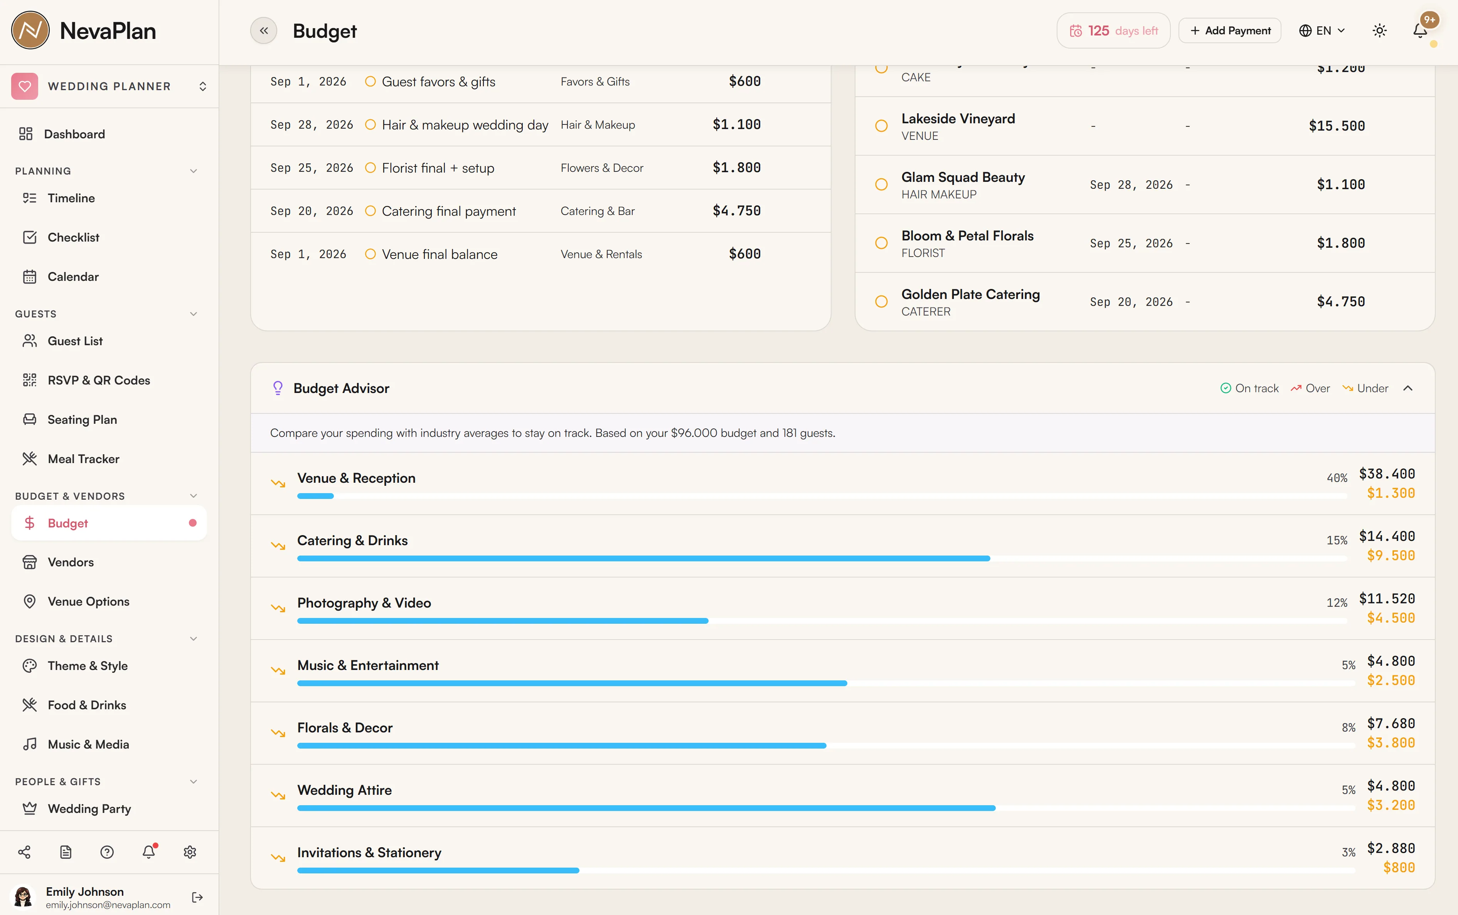
Task: Collapse the Design & Details section
Action: (193, 639)
